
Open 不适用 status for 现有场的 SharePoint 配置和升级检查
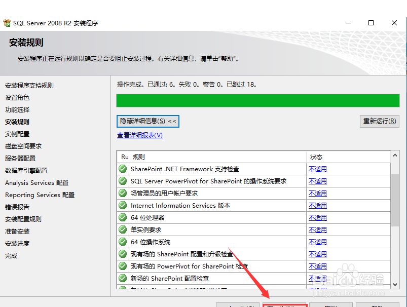tap(318, 254)
